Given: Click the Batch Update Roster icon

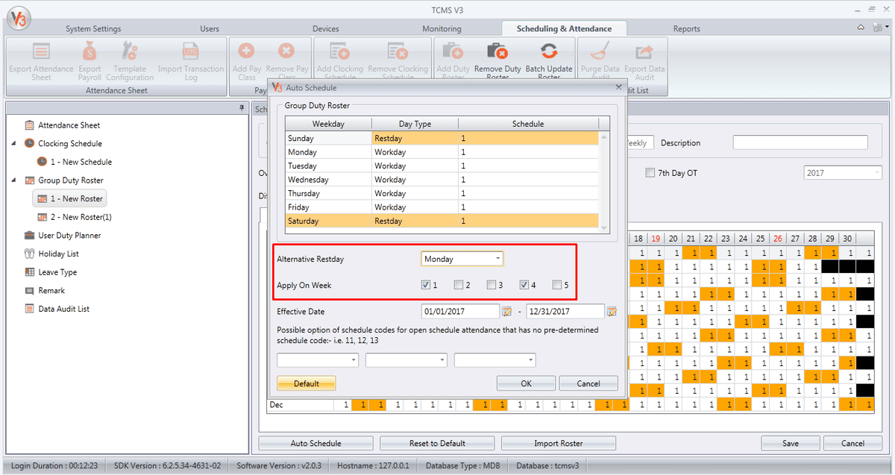Looking at the screenshot, I should [549, 52].
